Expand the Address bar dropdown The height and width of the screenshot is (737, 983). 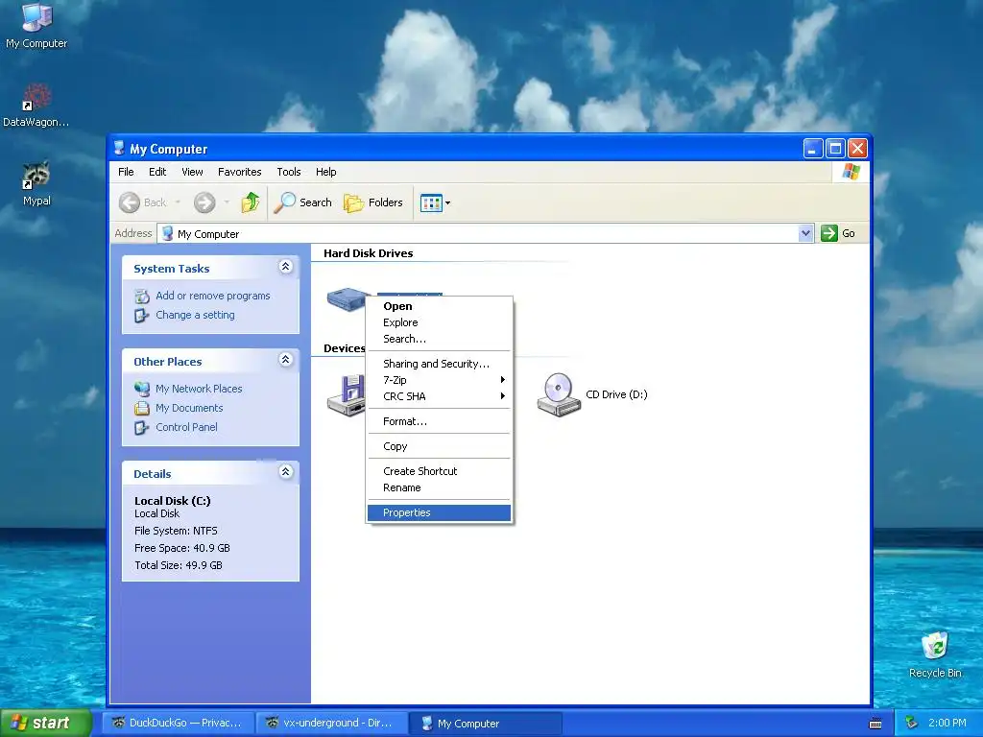(805, 233)
